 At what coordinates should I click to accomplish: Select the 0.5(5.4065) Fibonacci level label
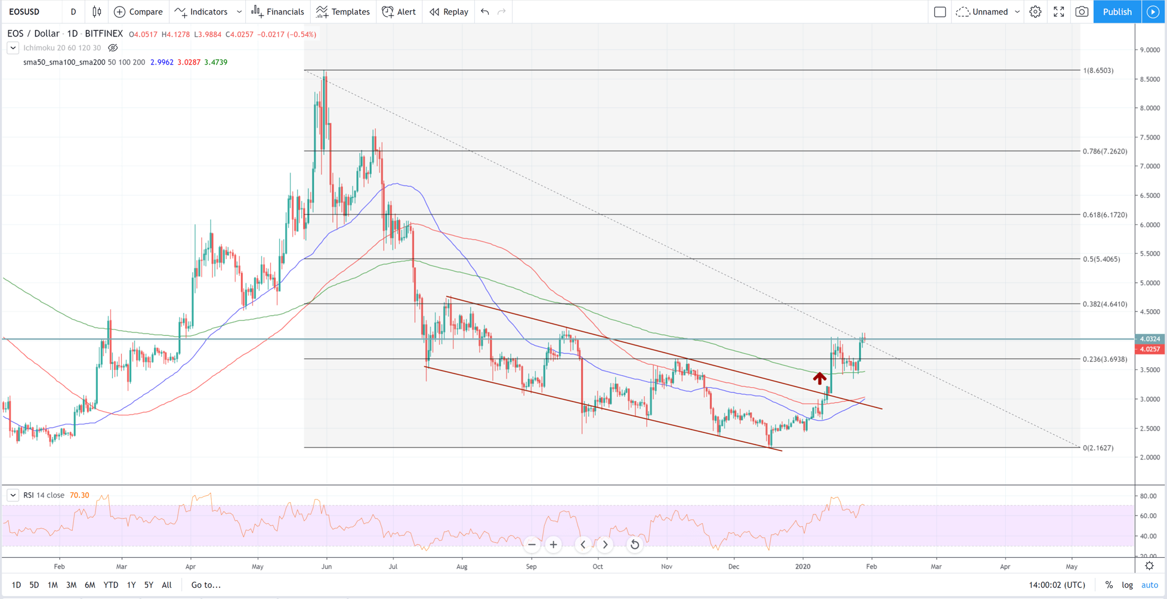point(1101,259)
